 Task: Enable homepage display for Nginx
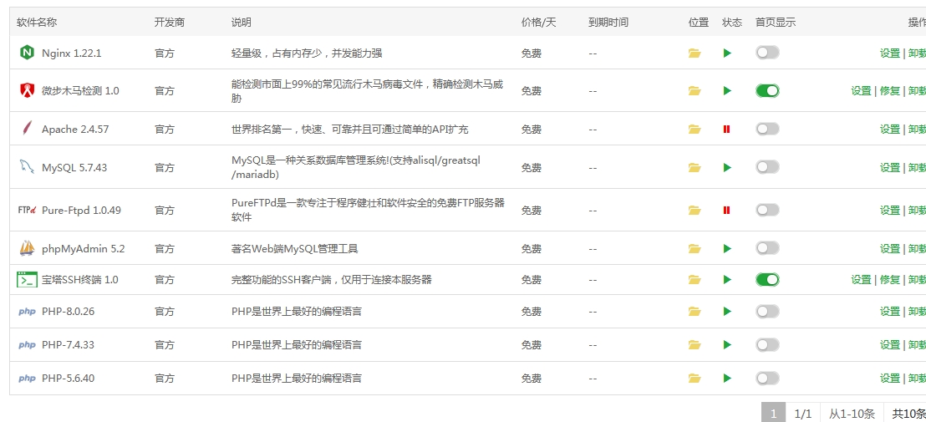[x=767, y=53]
